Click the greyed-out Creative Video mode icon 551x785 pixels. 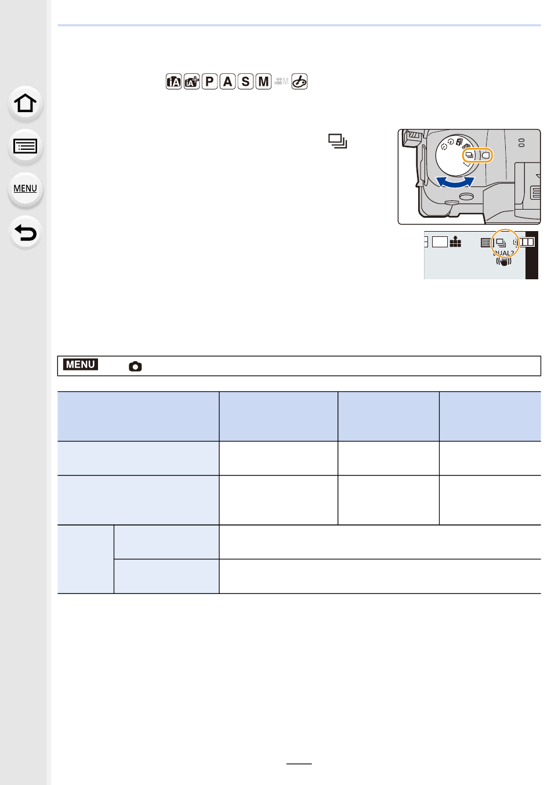pos(281,82)
